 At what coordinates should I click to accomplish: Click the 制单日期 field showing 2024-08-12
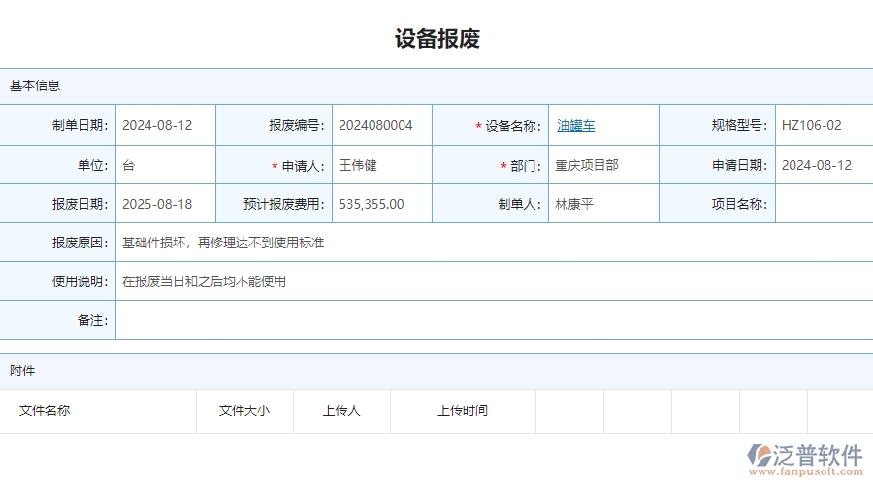165,125
